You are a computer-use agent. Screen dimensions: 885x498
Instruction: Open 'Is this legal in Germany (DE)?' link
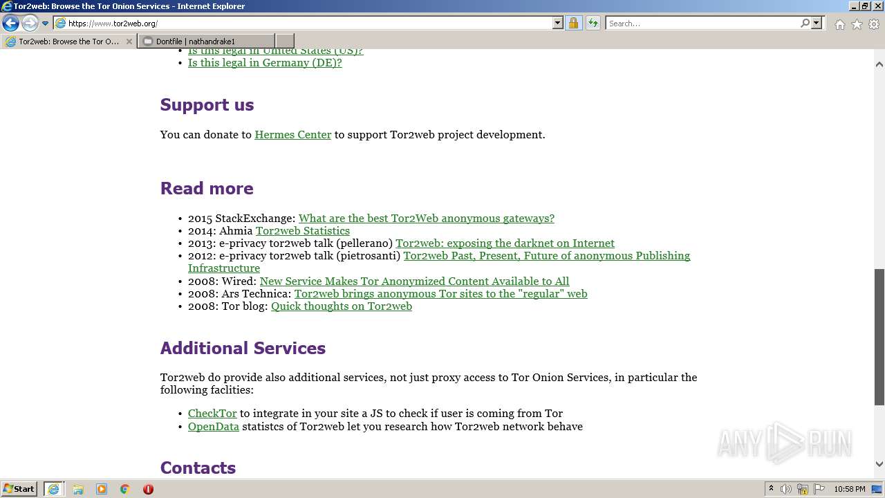(x=265, y=62)
